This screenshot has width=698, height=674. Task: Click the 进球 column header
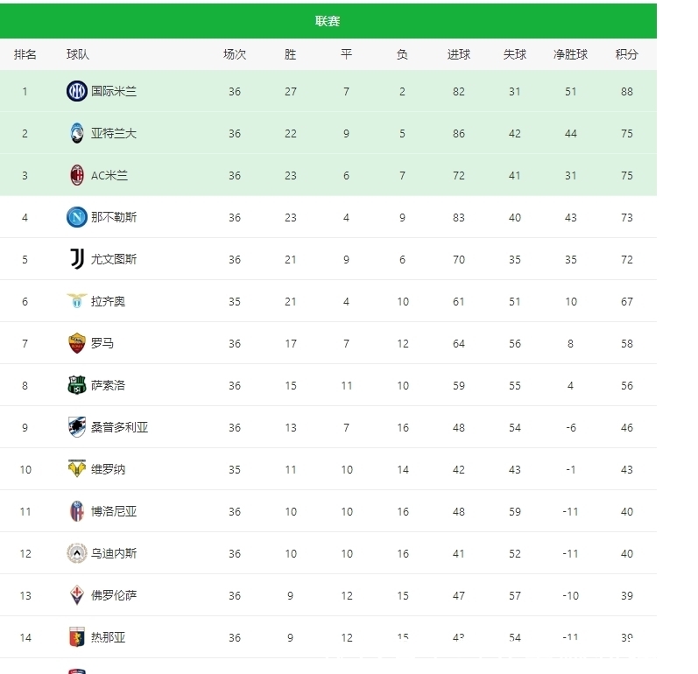tap(459, 54)
